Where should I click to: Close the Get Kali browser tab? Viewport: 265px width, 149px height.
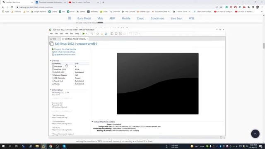(x=32, y=2)
